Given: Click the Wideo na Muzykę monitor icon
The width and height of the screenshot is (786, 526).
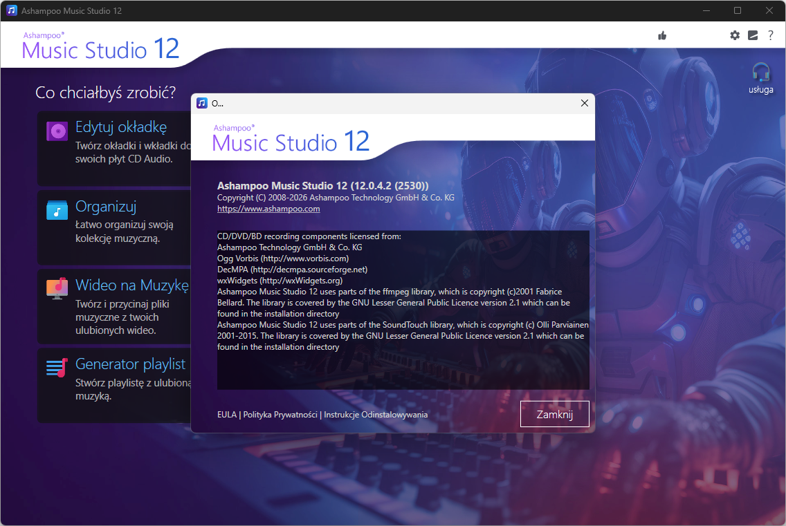Looking at the screenshot, I should 57,288.
